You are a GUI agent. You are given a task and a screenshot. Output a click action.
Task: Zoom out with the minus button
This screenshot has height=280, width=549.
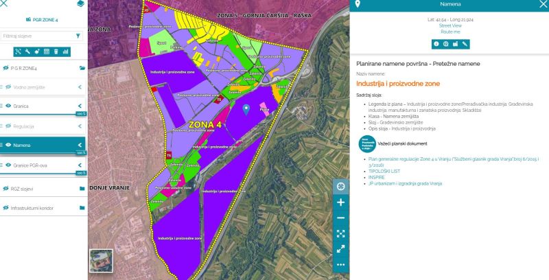coord(341,218)
